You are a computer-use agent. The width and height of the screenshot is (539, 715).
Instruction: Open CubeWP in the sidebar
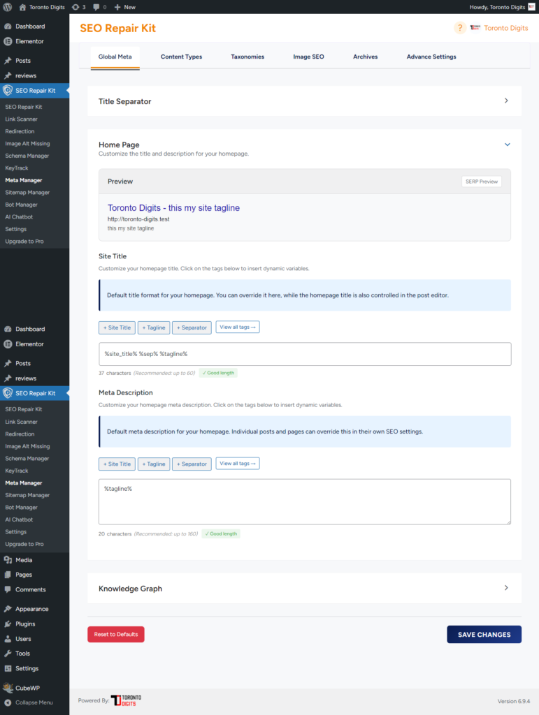27,688
